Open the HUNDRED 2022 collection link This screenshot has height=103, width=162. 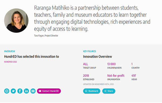point(11,62)
